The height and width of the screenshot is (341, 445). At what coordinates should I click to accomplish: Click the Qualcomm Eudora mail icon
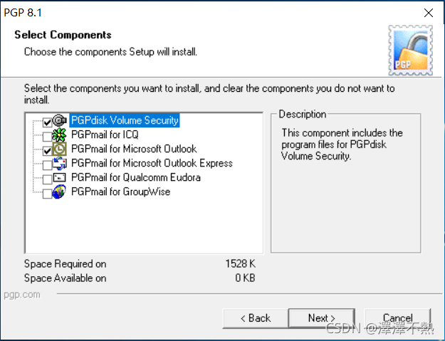point(60,177)
